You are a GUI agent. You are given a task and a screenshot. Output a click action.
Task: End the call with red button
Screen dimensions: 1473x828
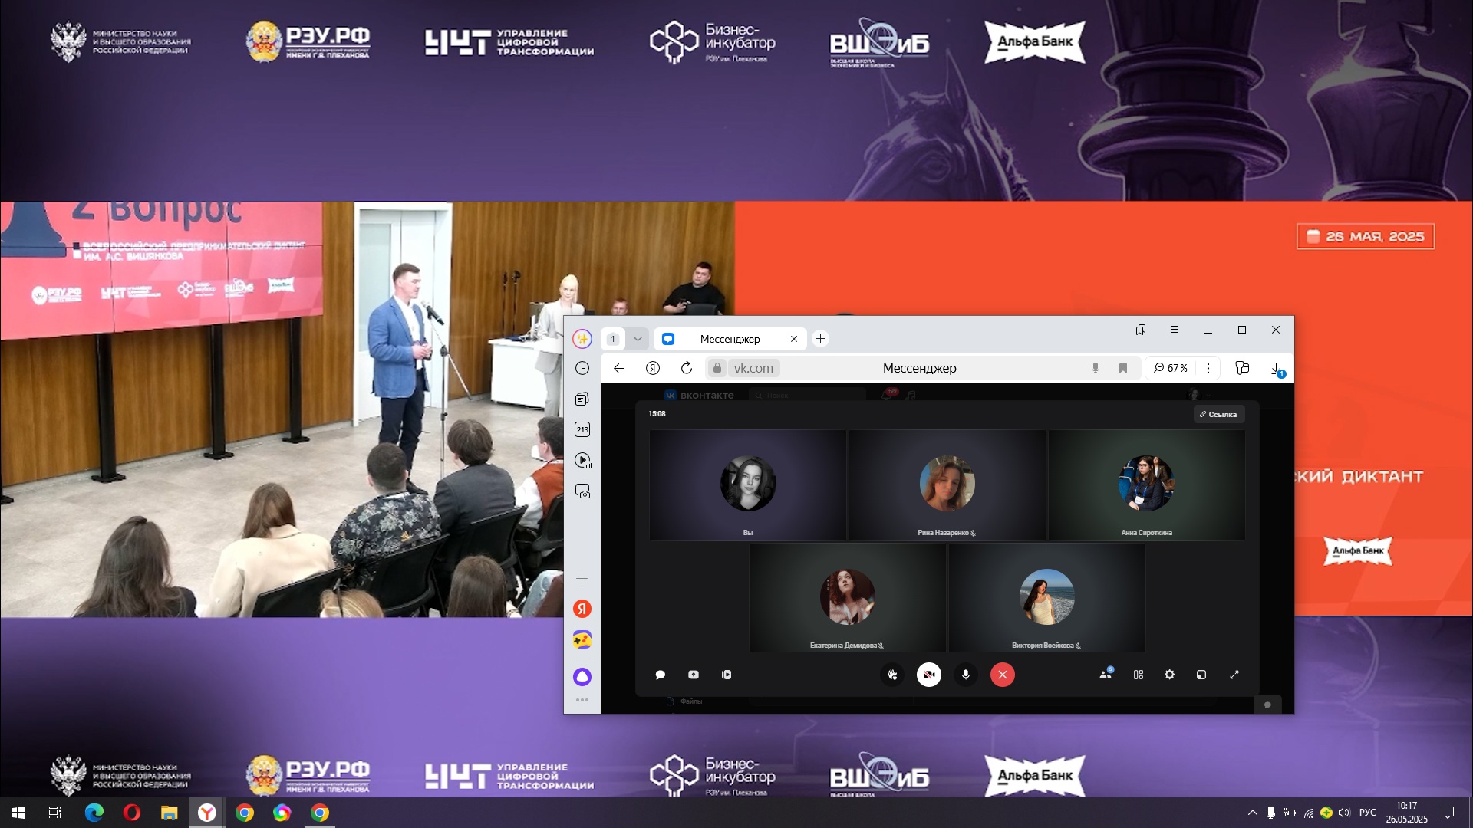point(1003,675)
